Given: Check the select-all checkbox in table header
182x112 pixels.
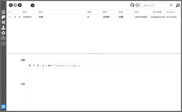Looking at the screenshot, I should click(x=10, y=12).
